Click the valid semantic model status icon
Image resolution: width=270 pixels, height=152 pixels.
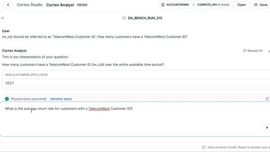[203, 147]
